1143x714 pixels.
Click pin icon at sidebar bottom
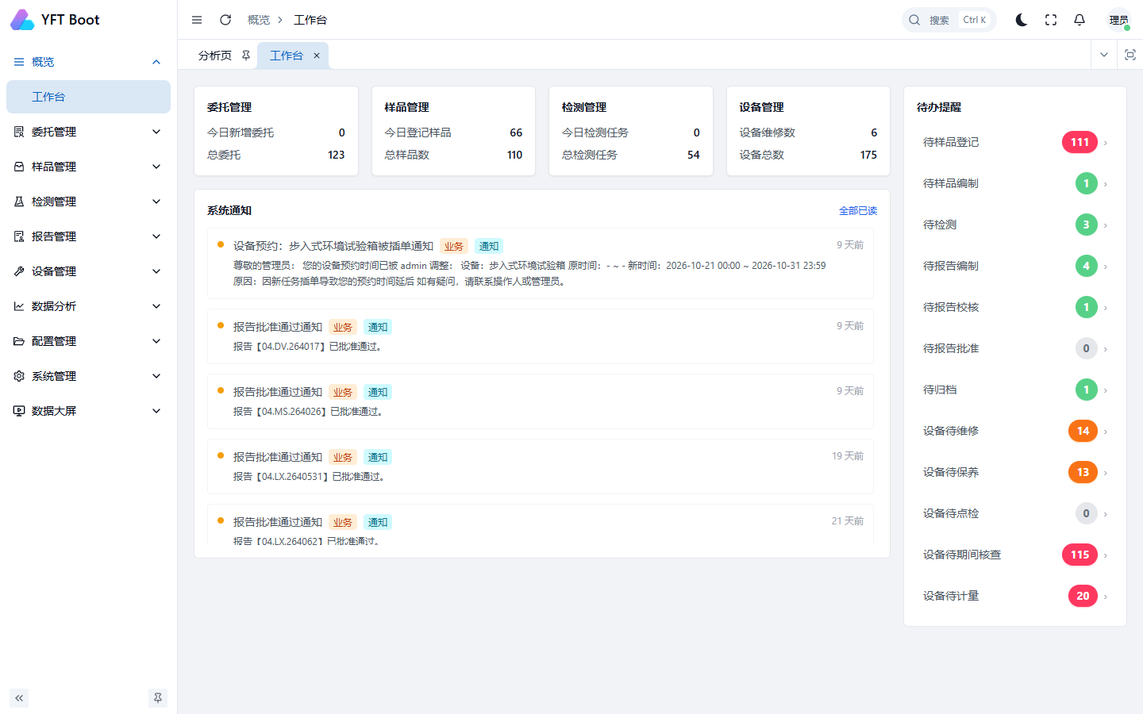click(x=158, y=698)
